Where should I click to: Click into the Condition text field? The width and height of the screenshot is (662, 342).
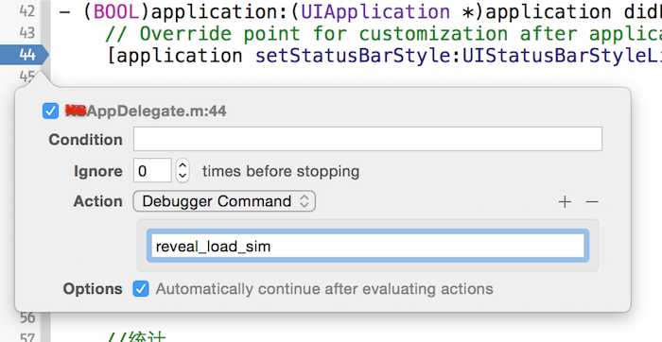[x=368, y=139]
